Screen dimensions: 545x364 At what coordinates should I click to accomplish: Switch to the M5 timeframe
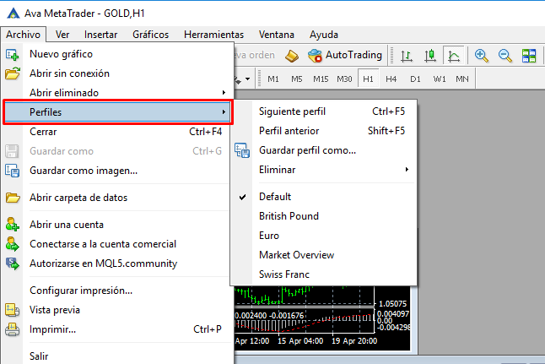point(296,79)
